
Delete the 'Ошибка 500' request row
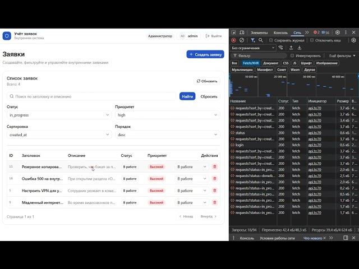[x=214, y=179]
